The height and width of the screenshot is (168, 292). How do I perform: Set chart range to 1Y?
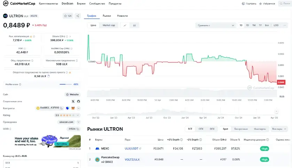[260, 25]
